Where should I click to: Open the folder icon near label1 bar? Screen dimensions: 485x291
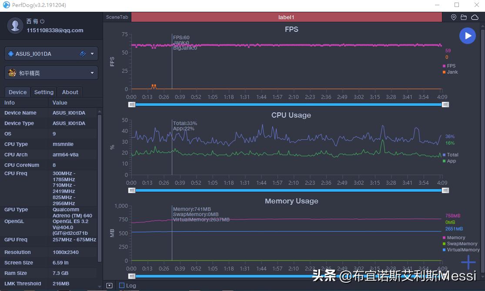pos(464,17)
